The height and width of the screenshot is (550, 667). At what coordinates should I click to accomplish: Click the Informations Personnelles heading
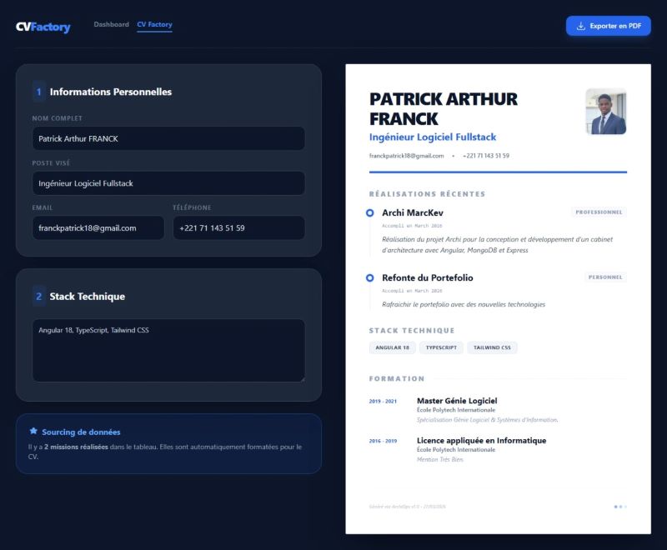click(x=111, y=92)
